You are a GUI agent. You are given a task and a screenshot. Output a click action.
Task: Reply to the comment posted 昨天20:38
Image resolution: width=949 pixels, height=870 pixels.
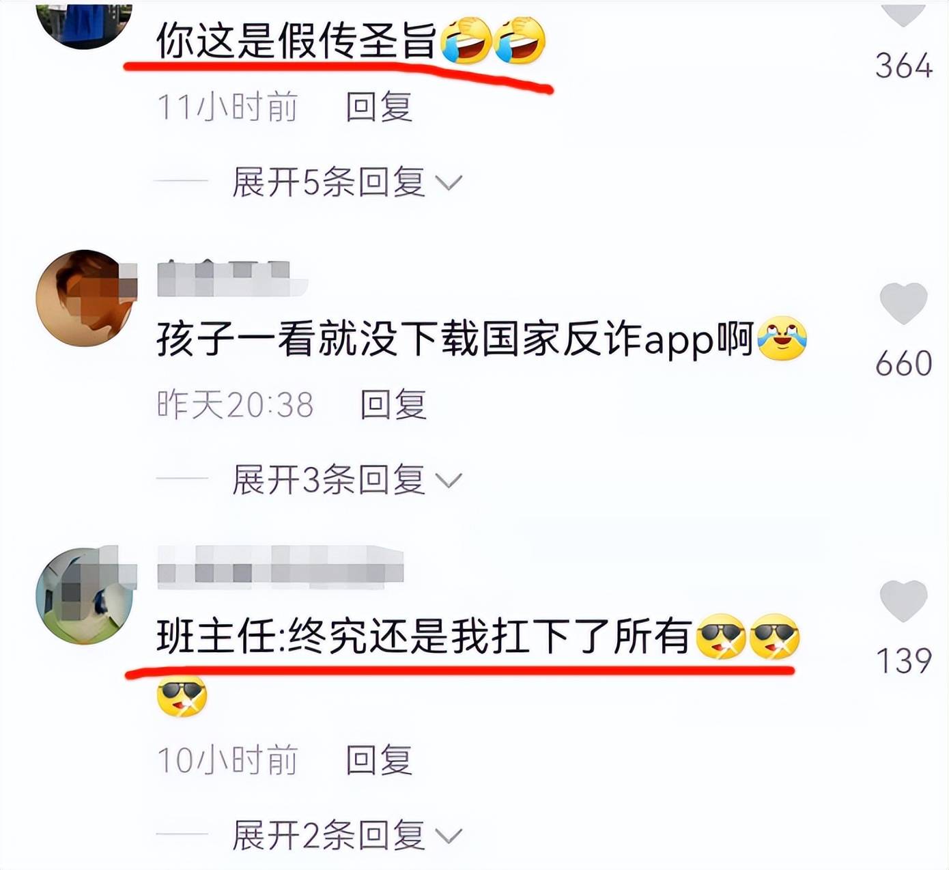point(393,404)
